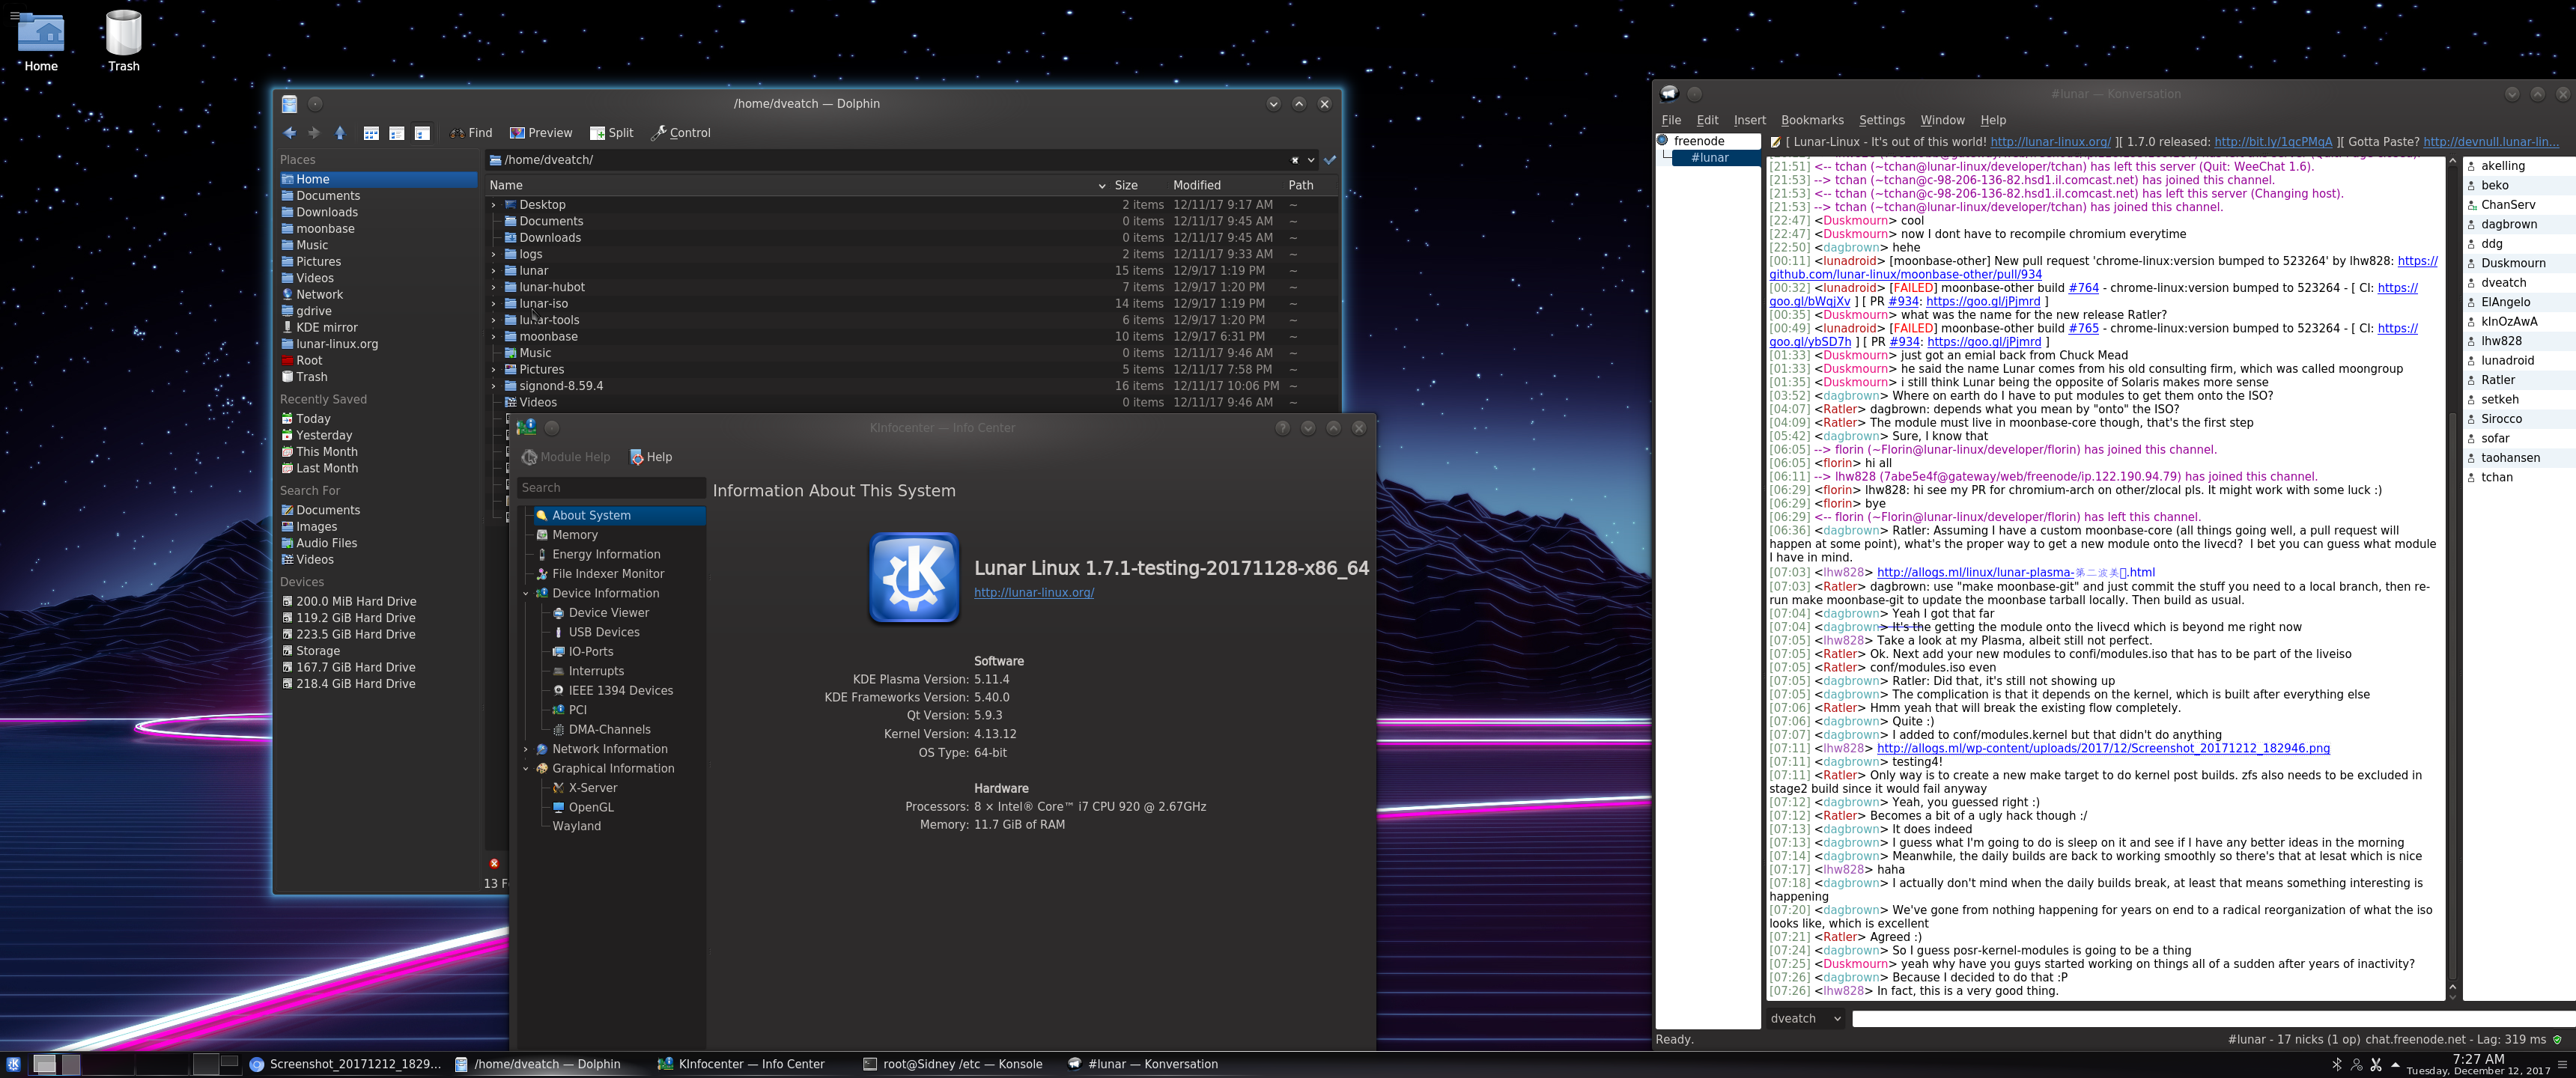Open the dveatch nickname dropdown

tap(1806, 1019)
